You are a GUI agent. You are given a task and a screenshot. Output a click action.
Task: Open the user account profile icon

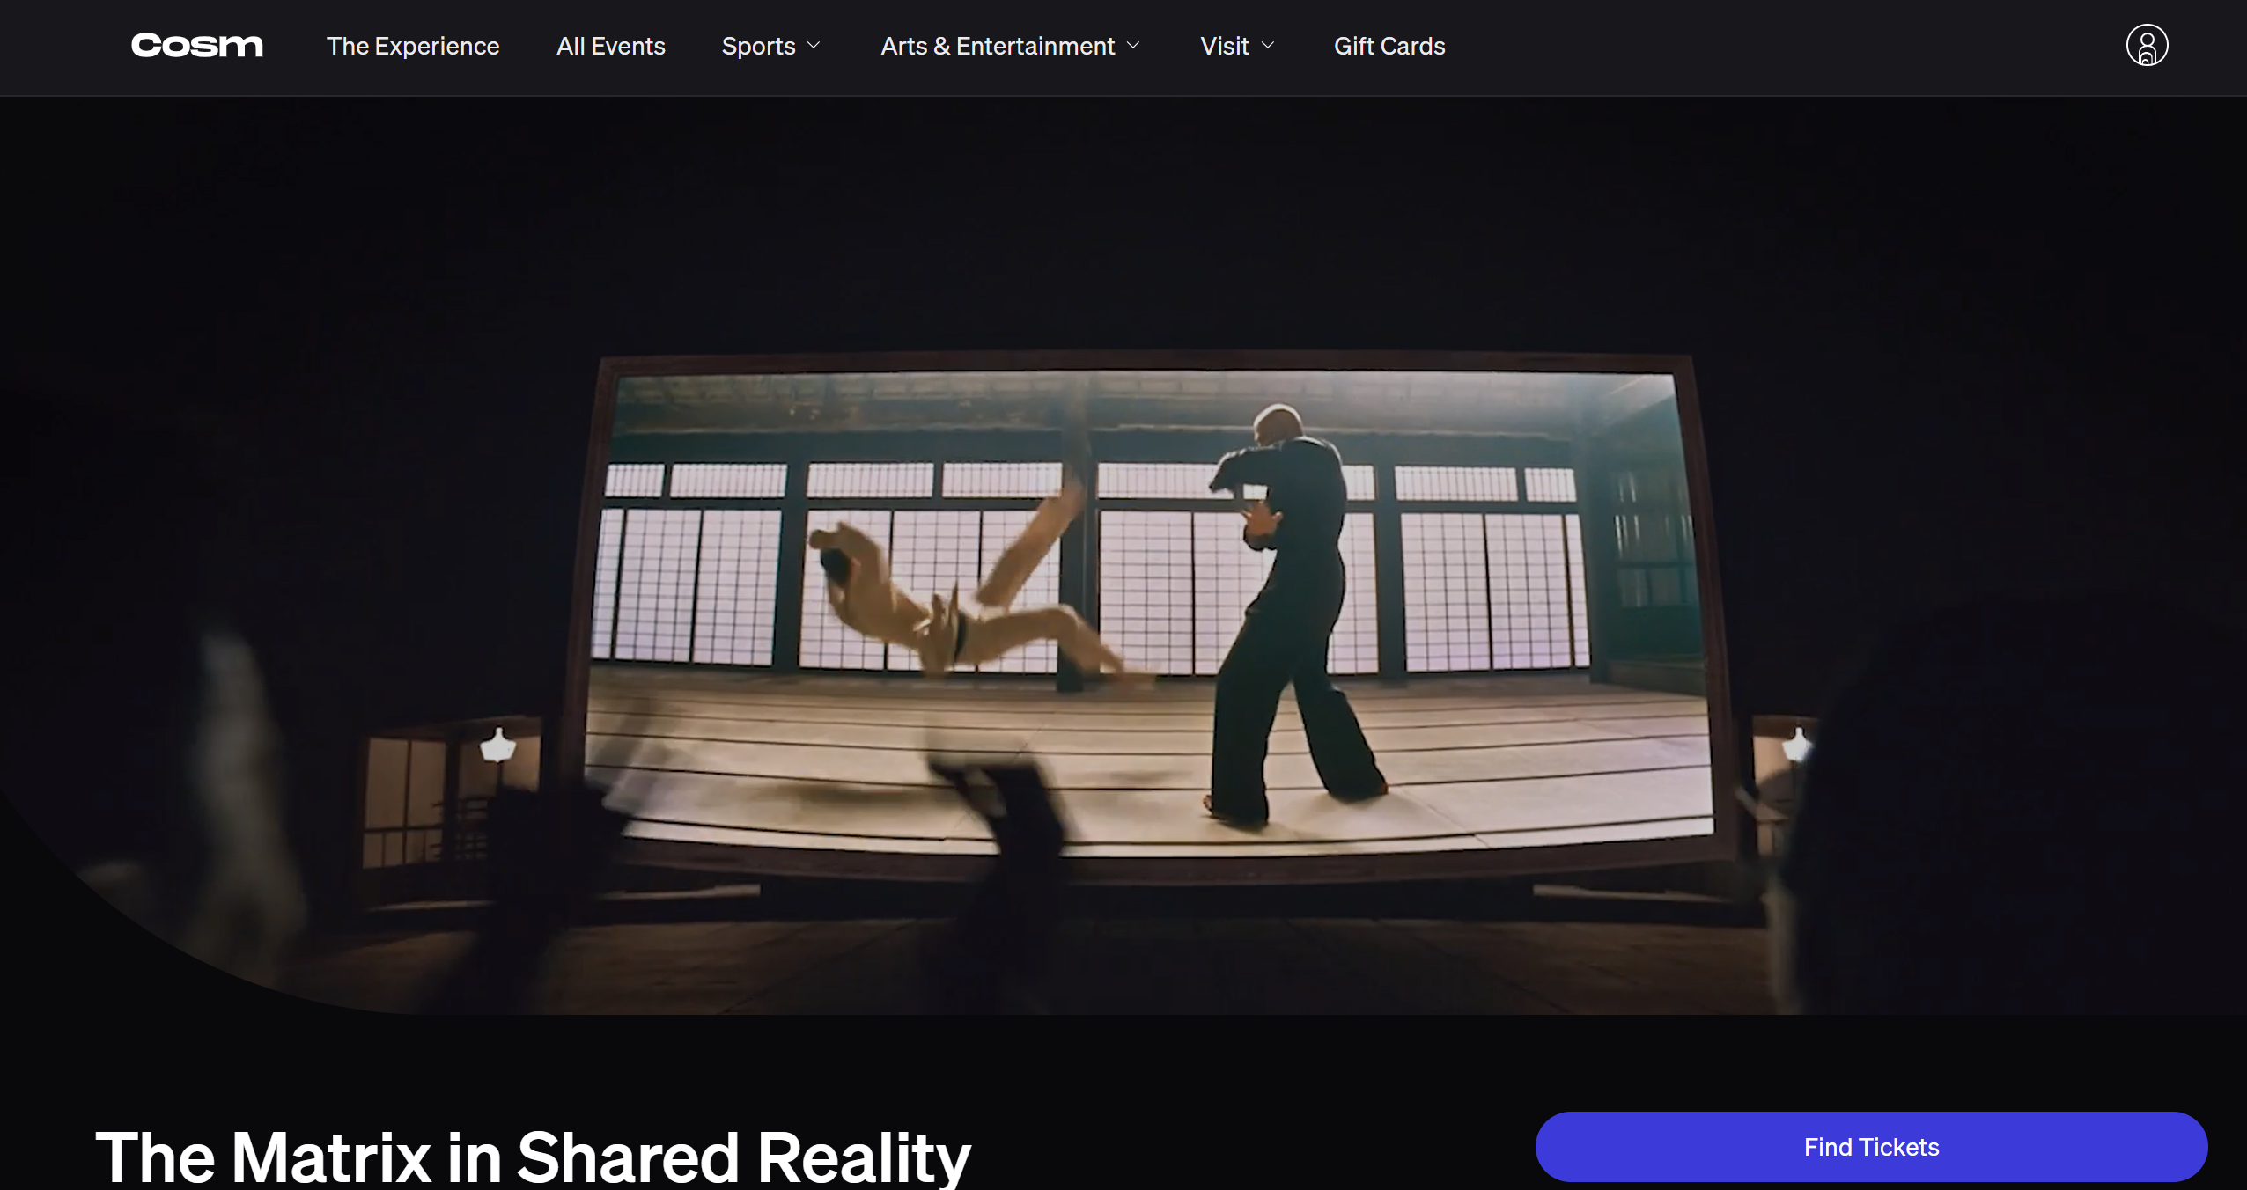click(2146, 46)
